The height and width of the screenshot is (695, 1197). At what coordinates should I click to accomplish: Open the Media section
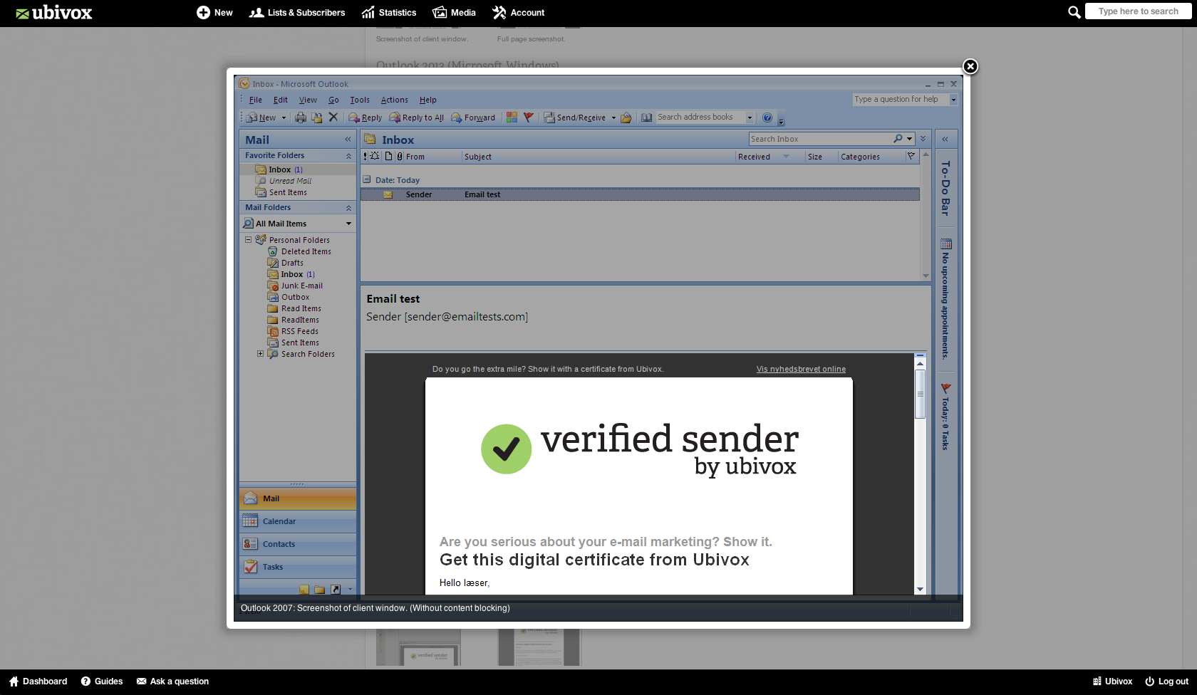pos(455,12)
